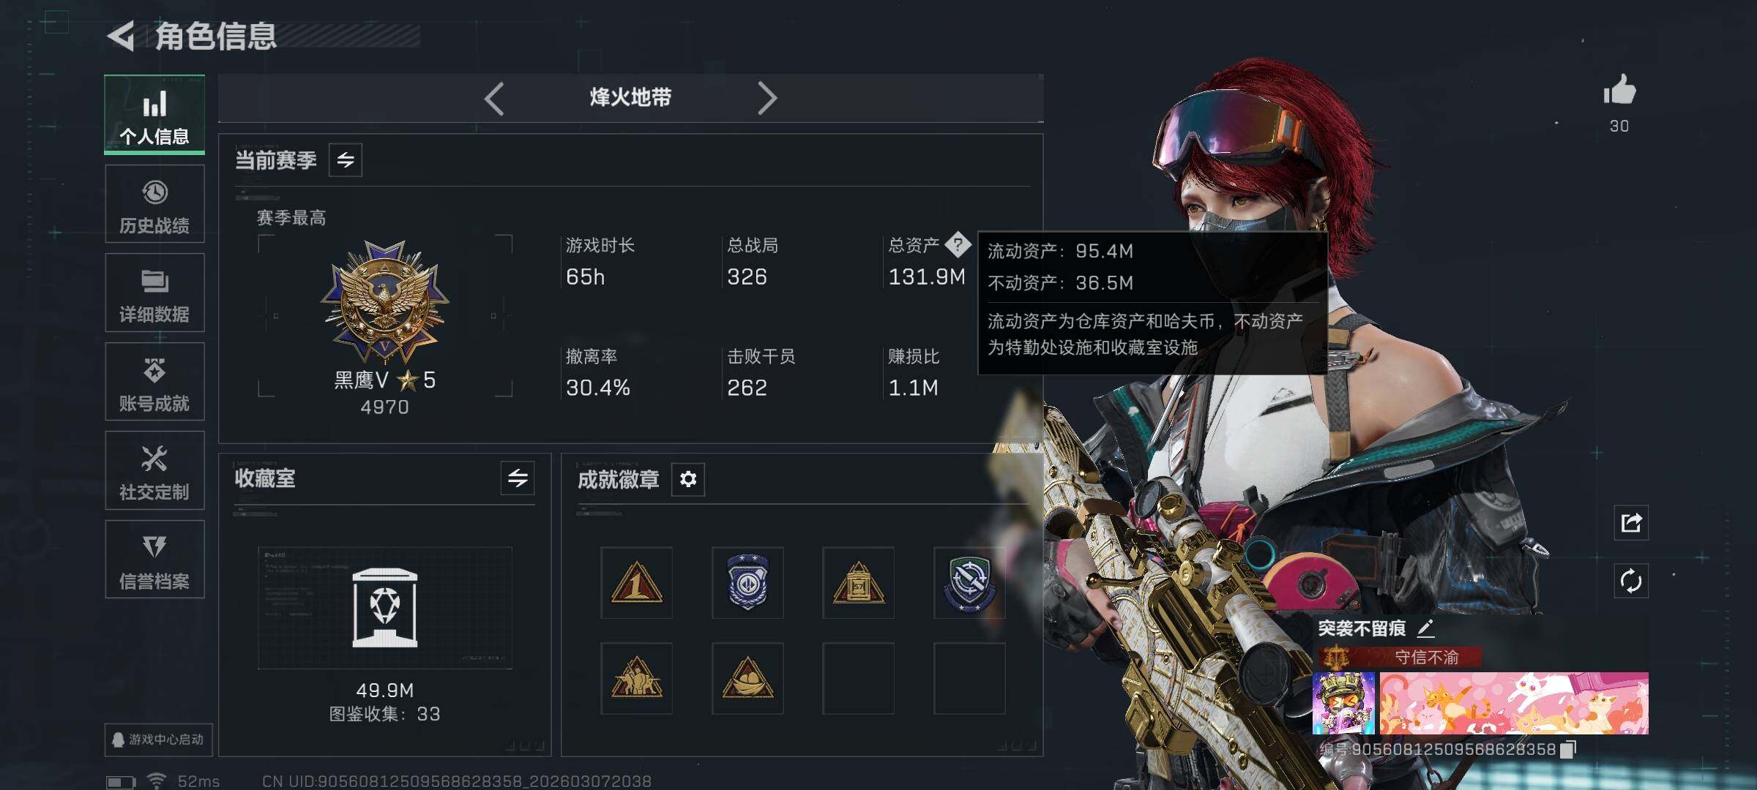Click the pencil edit icon beside 突袭不留痕
This screenshot has width=1757, height=790.
pyautogui.click(x=1425, y=628)
